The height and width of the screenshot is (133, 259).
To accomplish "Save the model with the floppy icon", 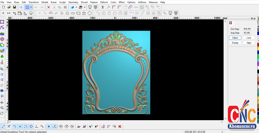I will click(15, 7).
